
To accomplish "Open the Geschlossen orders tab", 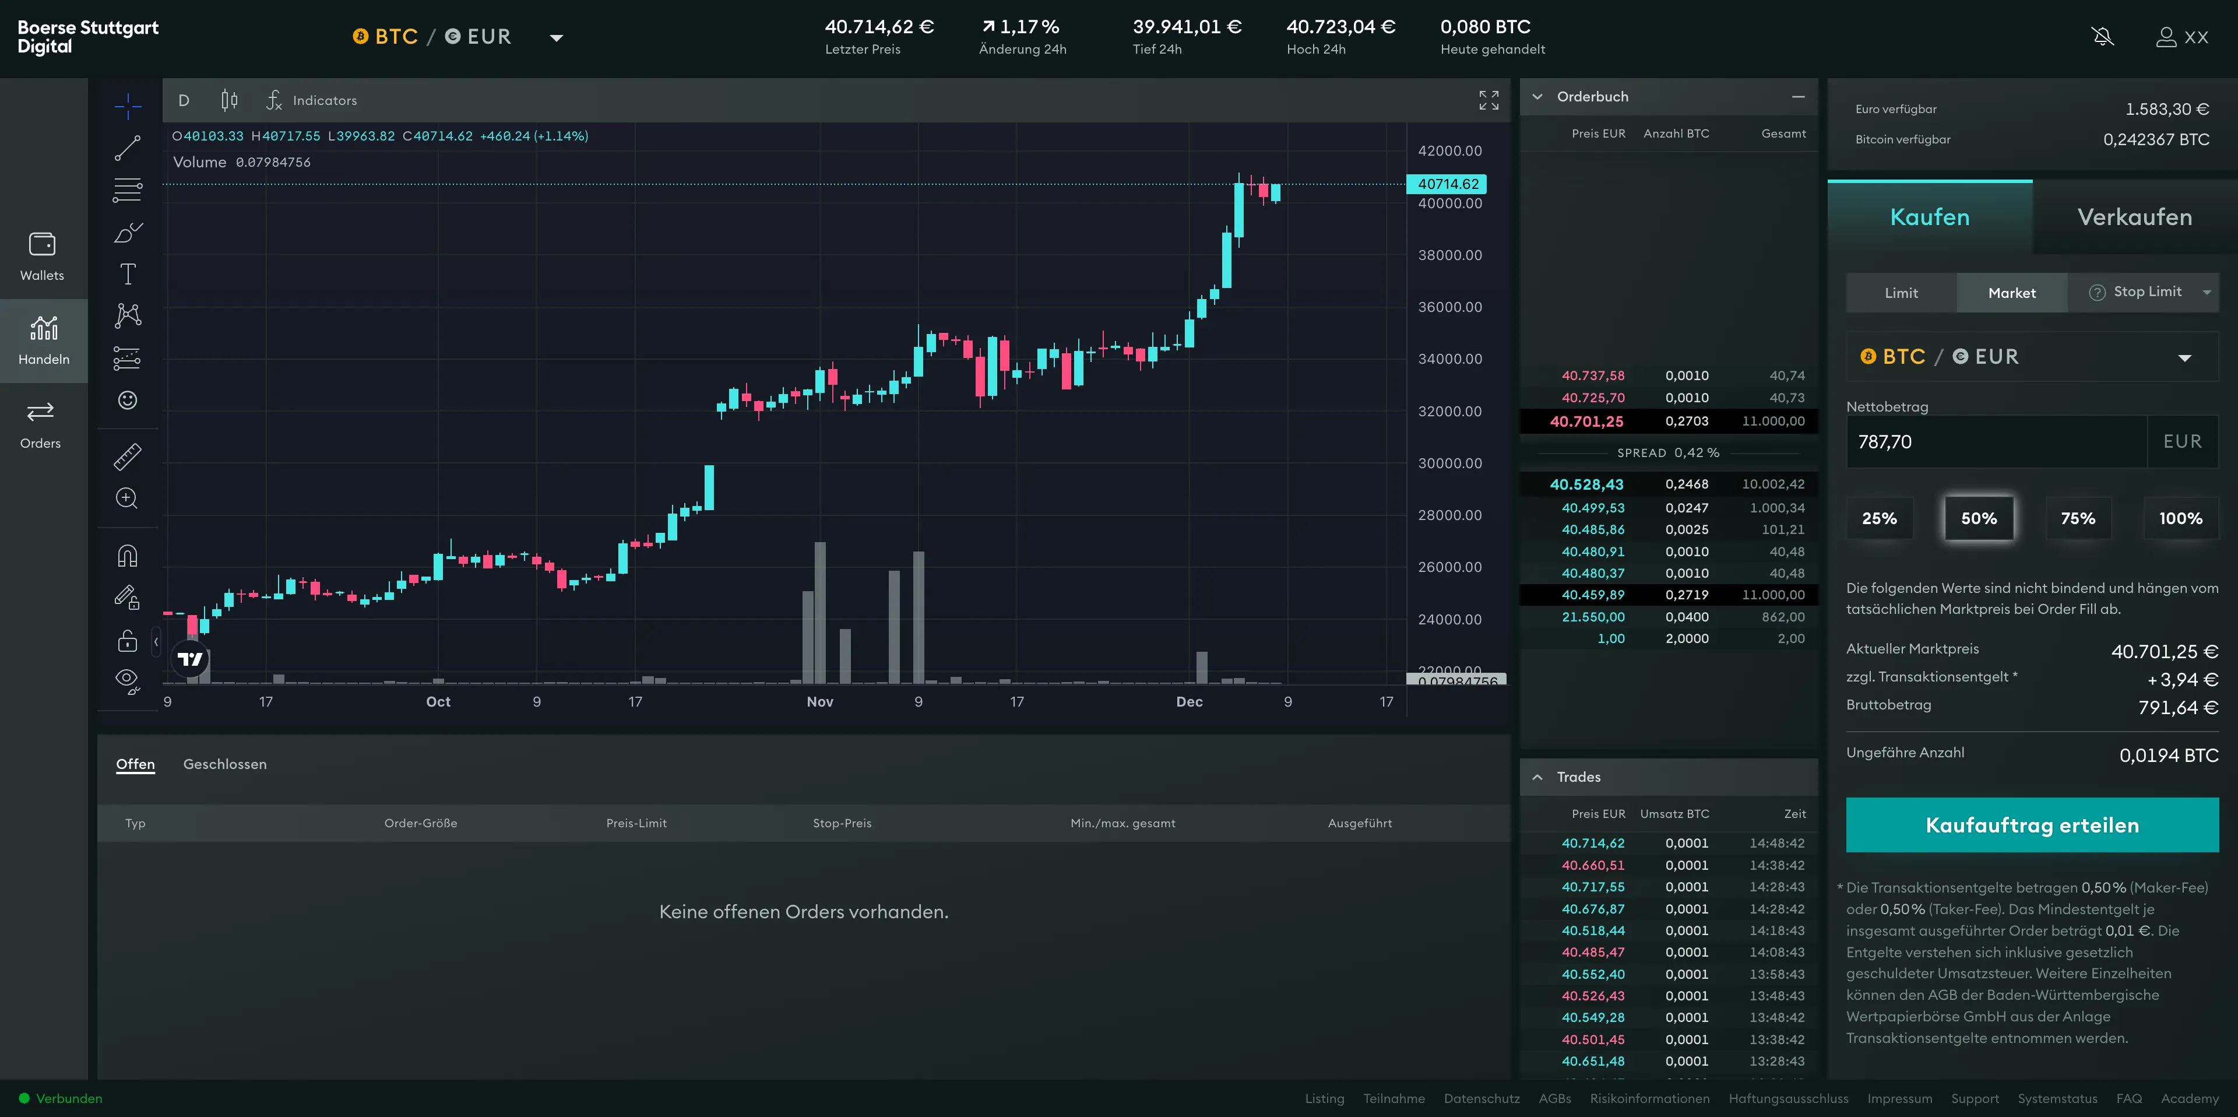I will [x=224, y=764].
